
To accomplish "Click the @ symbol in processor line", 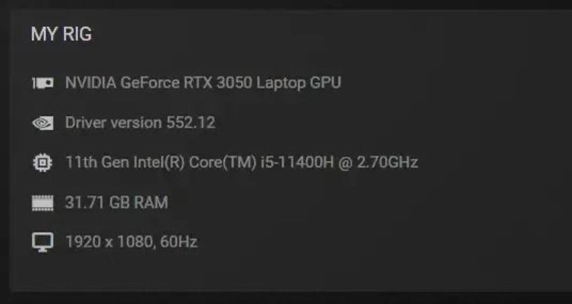I will pyautogui.click(x=345, y=163).
